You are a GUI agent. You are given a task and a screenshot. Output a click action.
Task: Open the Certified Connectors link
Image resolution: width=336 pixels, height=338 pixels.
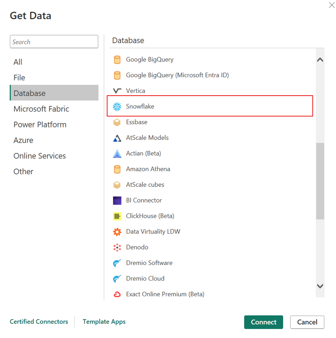coord(39,322)
